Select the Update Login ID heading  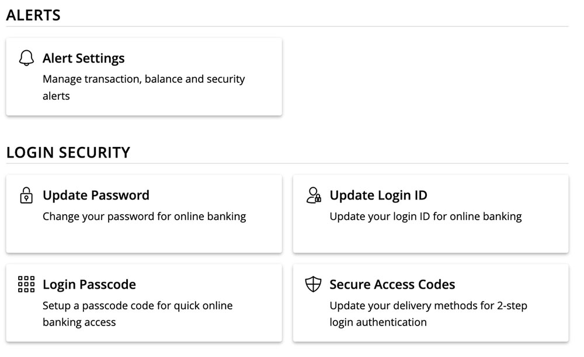pos(378,195)
